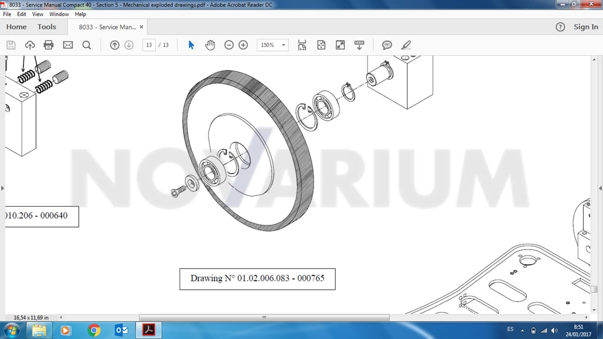Image resolution: width=603 pixels, height=339 pixels.
Task: Go to next page arrow
Action: click(129, 45)
